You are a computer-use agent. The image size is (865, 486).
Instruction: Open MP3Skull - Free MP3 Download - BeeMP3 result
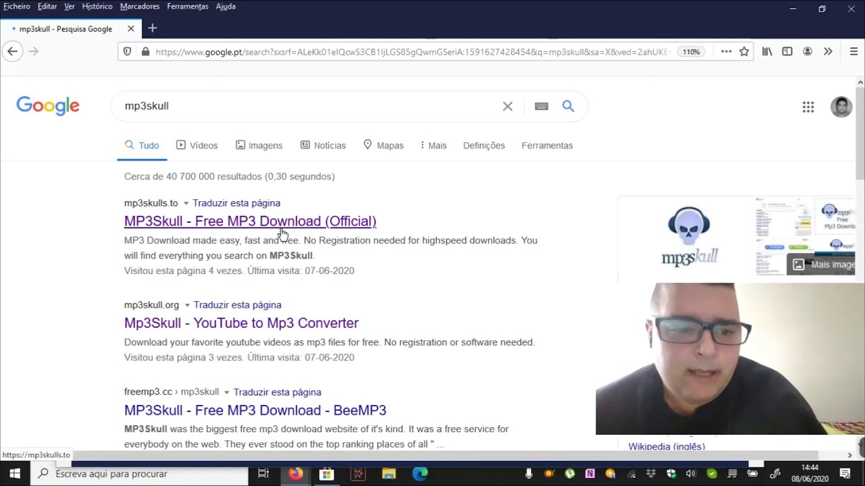(x=255, y=410)
